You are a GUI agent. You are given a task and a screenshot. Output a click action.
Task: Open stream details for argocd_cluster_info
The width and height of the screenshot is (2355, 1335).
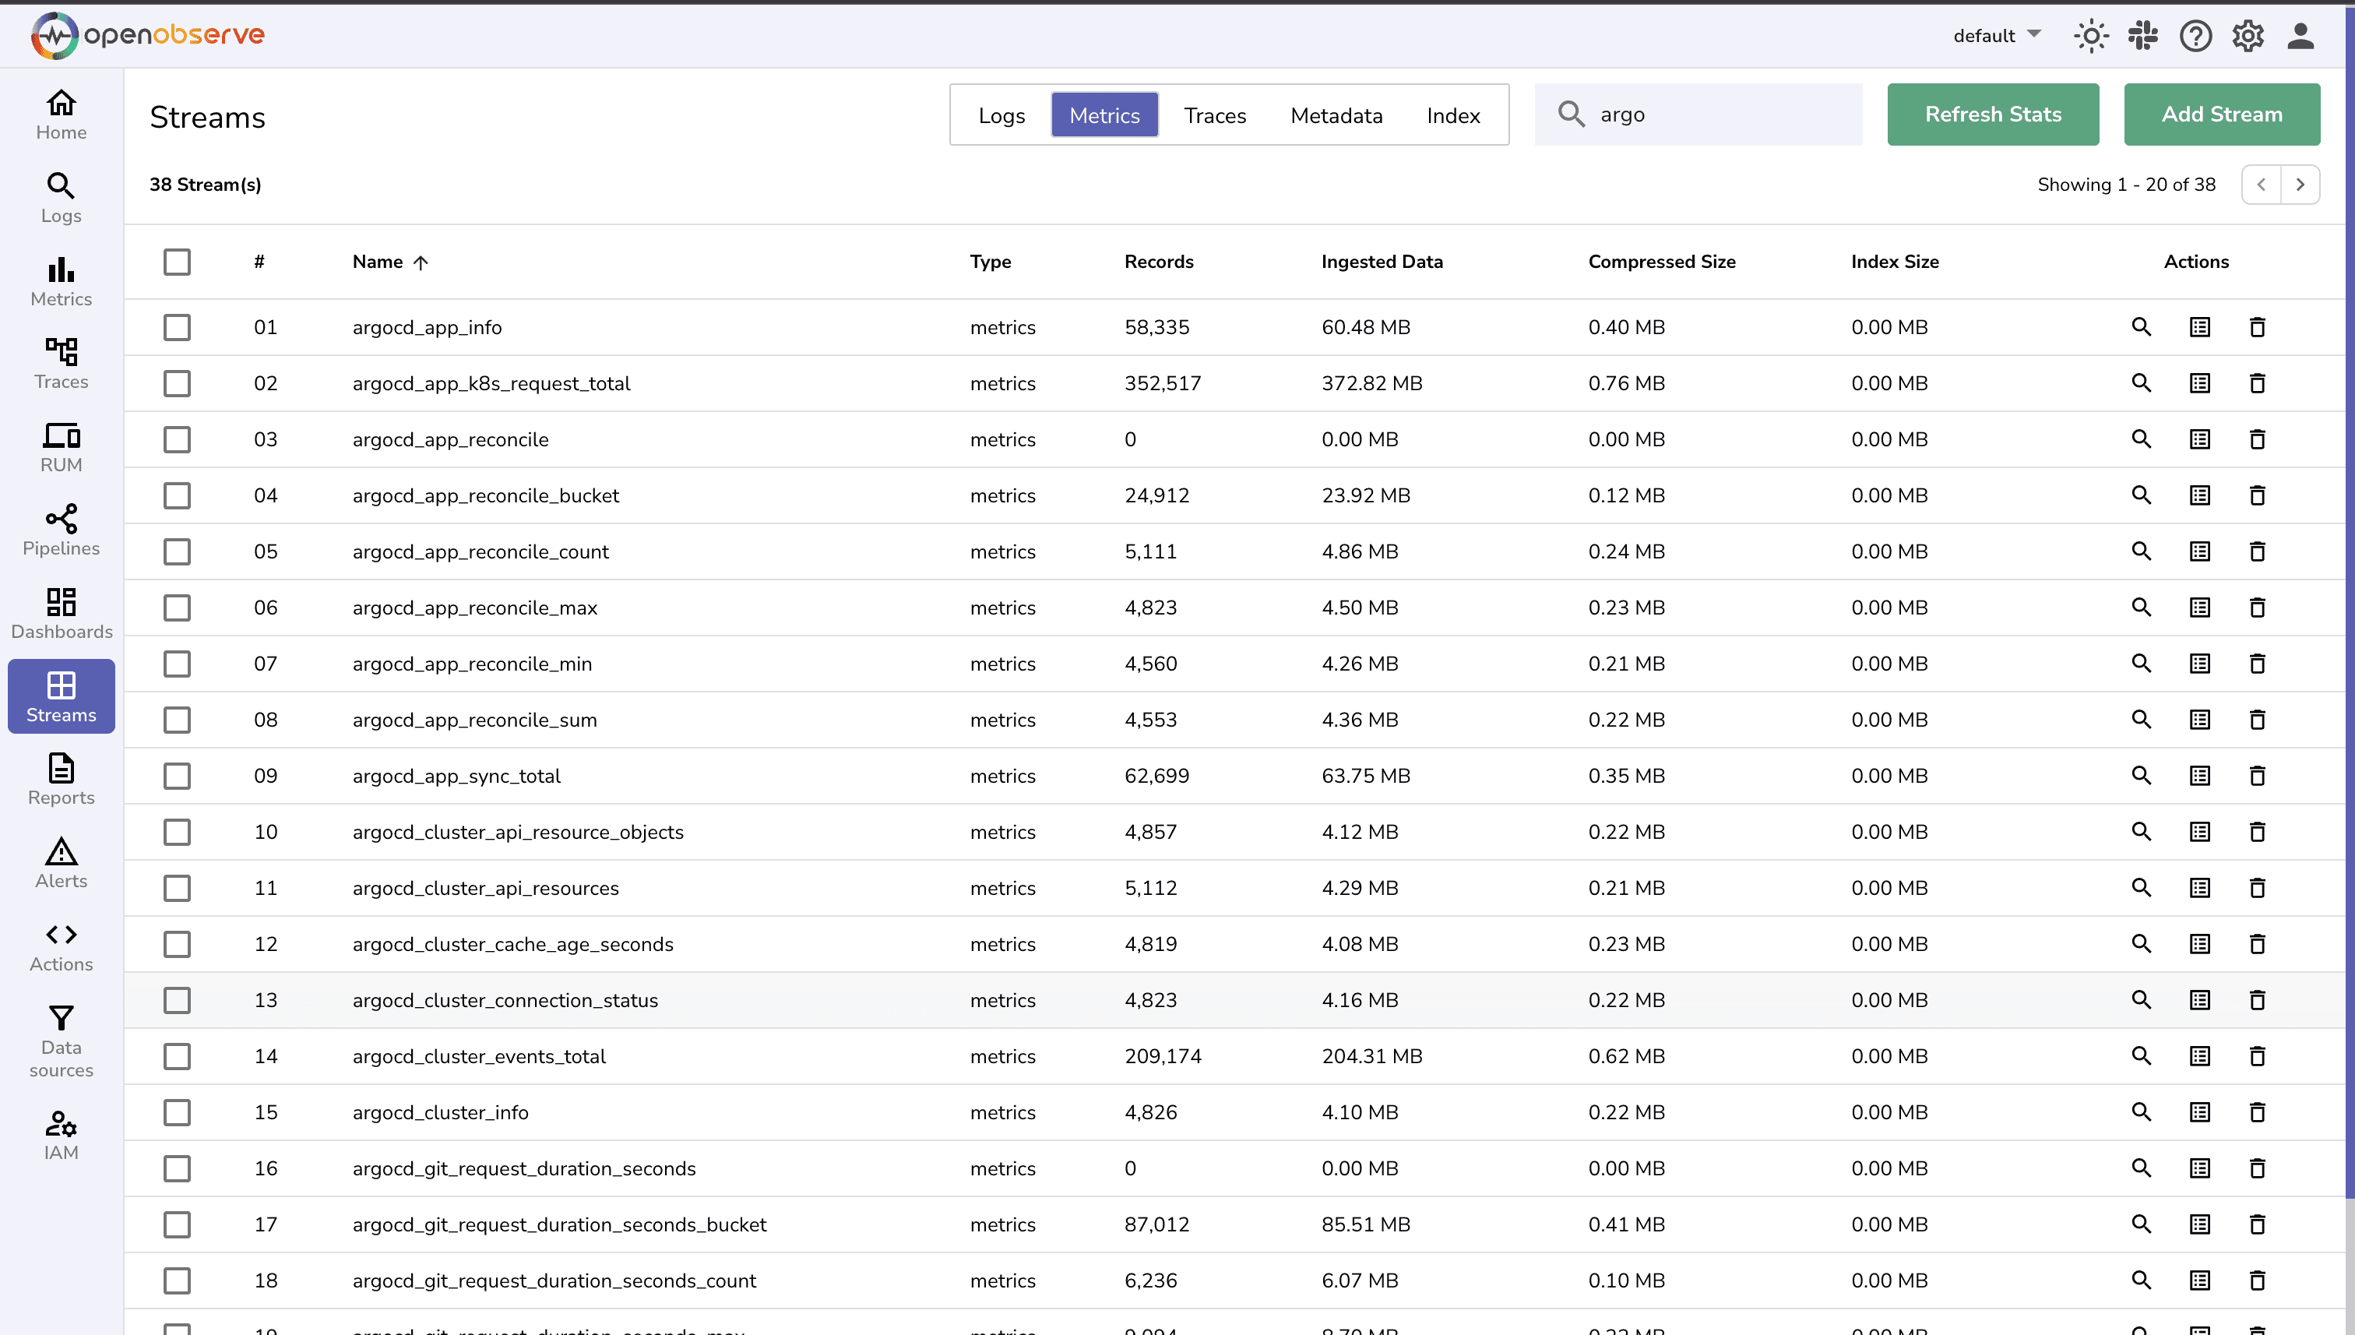coord(2199,1112)
